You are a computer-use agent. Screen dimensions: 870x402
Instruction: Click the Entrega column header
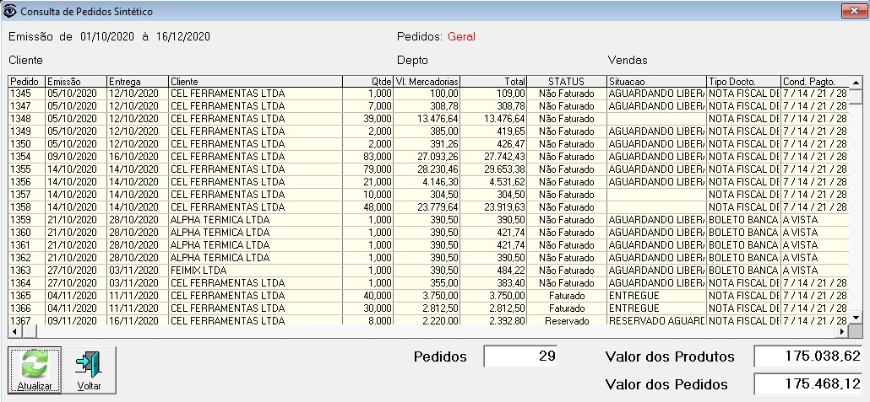[136, 81]
